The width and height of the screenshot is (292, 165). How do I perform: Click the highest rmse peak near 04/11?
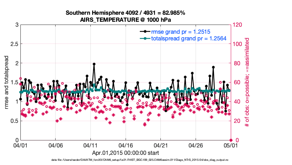pos(94,64)
